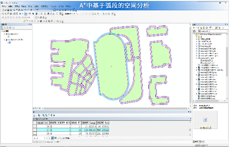229x147 pixels.
Task: Open catalog location combo box dropdown
Action: coord(227,31)
